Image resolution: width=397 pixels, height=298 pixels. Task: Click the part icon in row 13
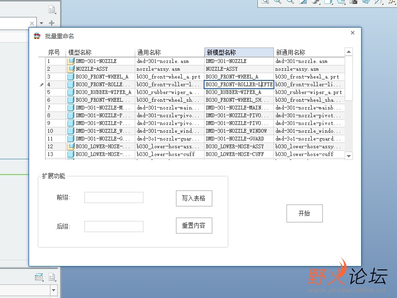(71, 154)
